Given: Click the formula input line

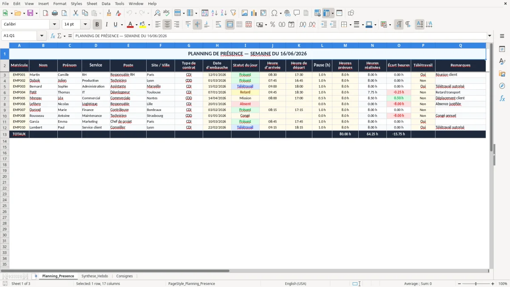Looking at the screenshot, I should 280,36.
